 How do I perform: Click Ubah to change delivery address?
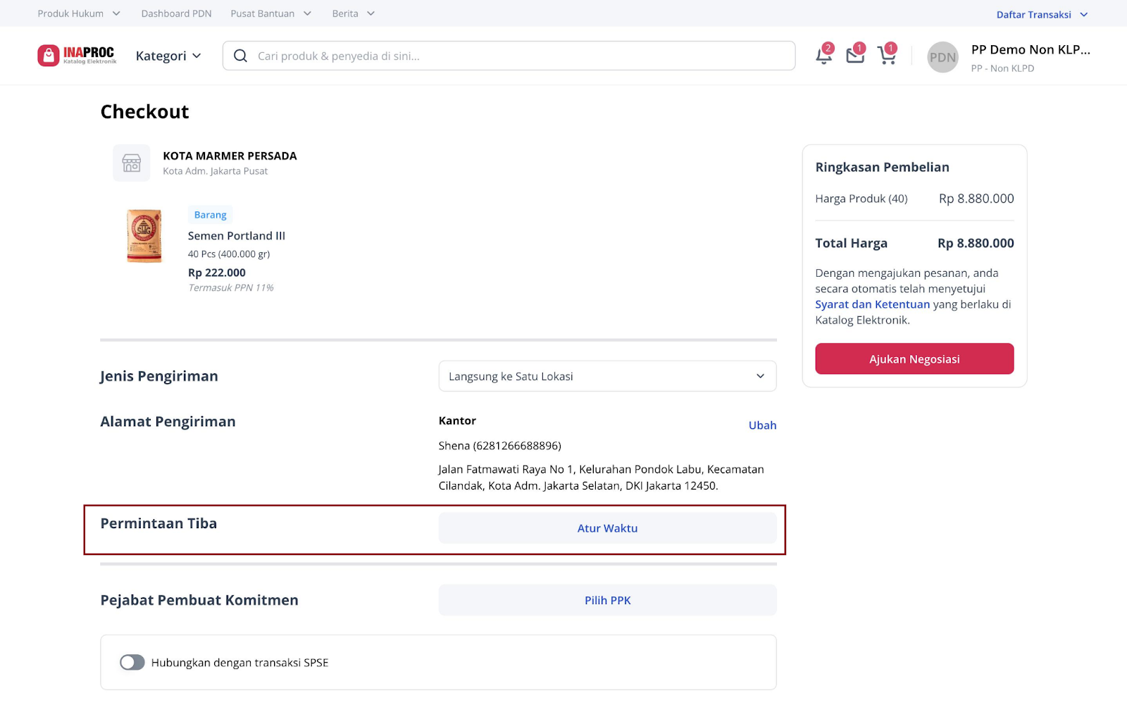pos(762,425)
